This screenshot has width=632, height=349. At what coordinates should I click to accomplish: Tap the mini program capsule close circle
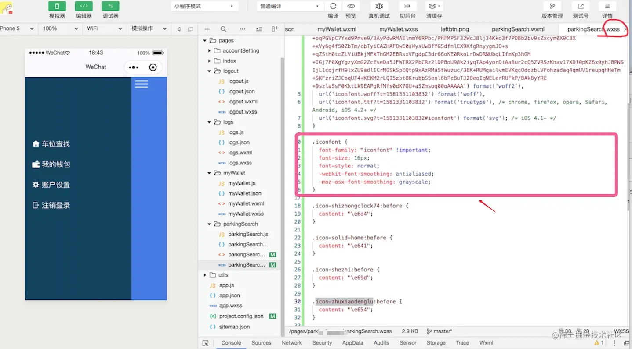coord(153,68)
